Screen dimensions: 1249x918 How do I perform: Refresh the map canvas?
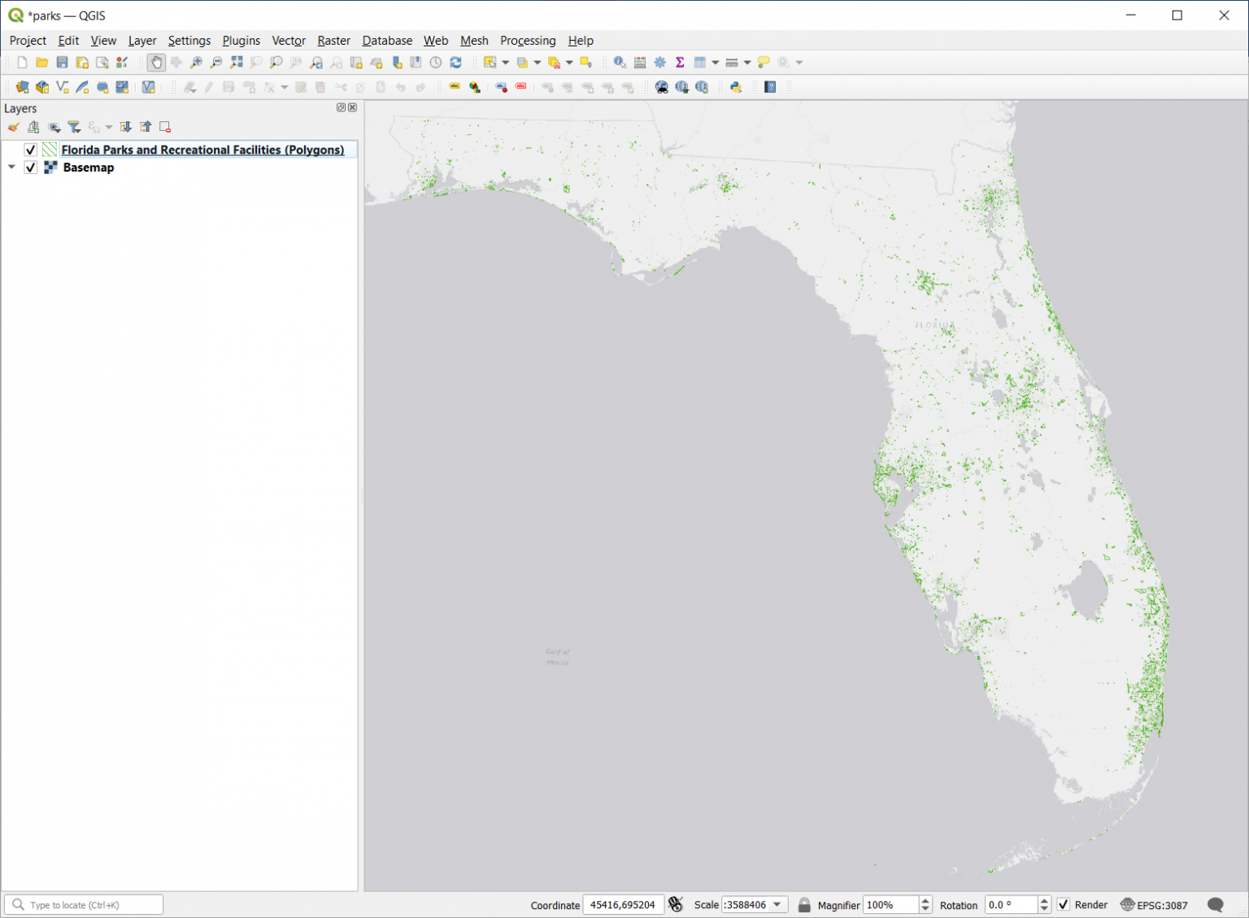point(455,62)
